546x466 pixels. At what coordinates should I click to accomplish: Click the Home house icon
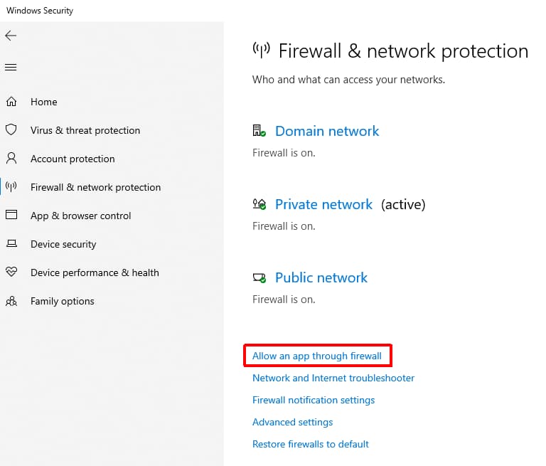click(x=11, y=102)
